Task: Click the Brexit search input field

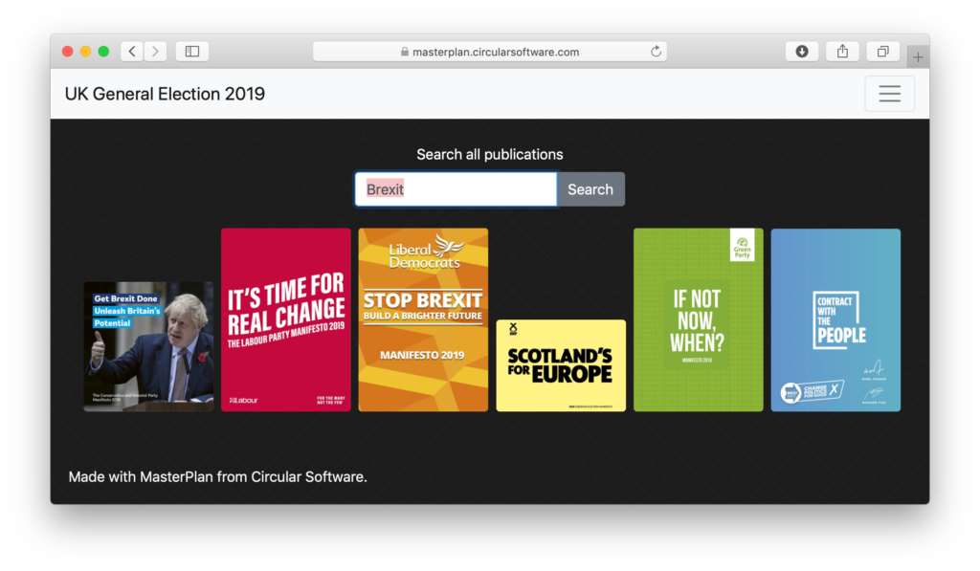Action: tap(456, 189)
